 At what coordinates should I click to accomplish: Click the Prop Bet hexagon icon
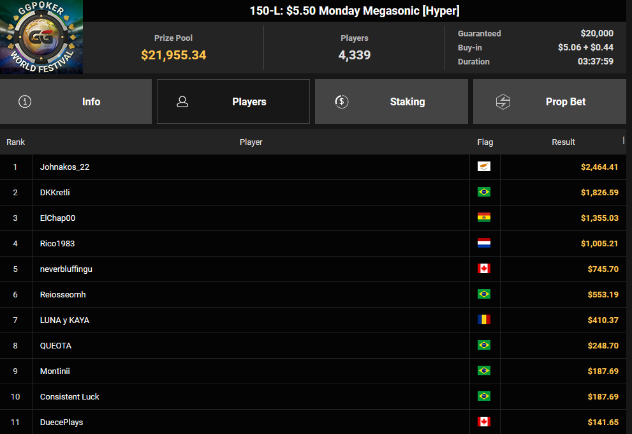pos(503,101)
